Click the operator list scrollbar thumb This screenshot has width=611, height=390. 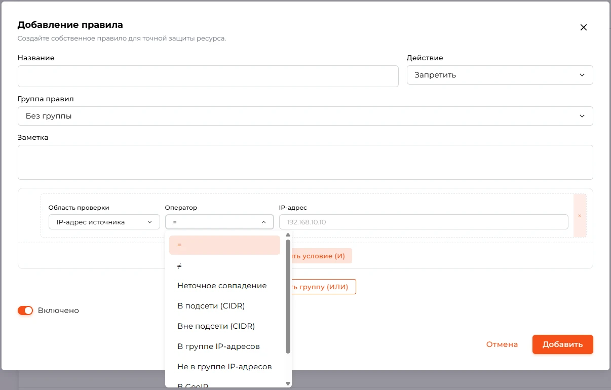[x=288, y=296]
